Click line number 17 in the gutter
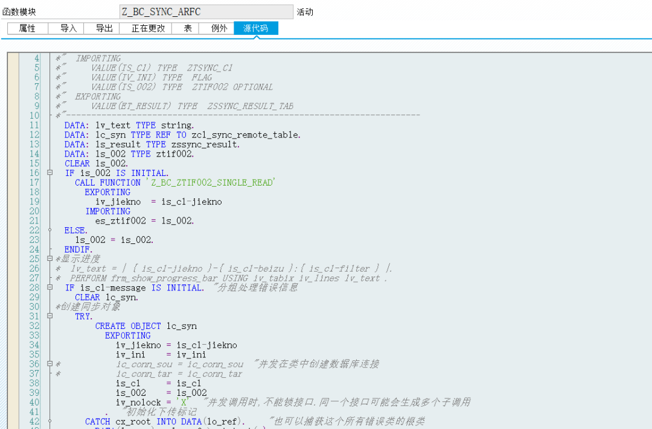 34,183
